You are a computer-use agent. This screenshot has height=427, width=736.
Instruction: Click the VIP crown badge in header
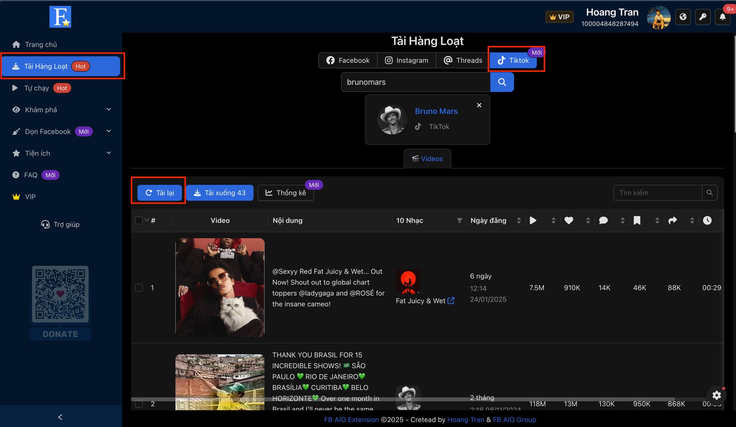(x=560, y=17)
